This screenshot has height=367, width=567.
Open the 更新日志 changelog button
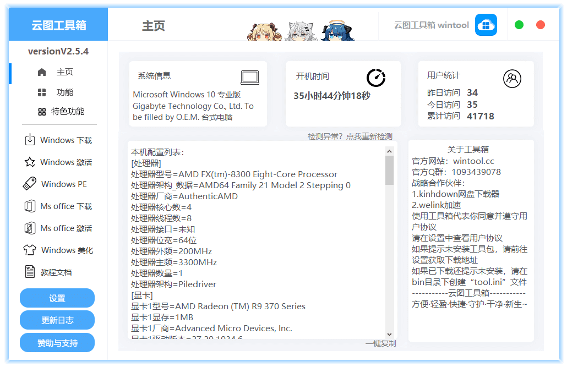click(x=57, y=320)
